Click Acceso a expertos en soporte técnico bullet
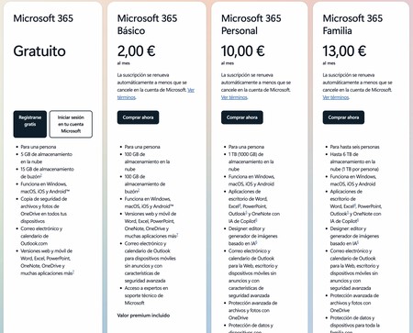The width and height of the screenshot is (413, 333). point(146,295)
